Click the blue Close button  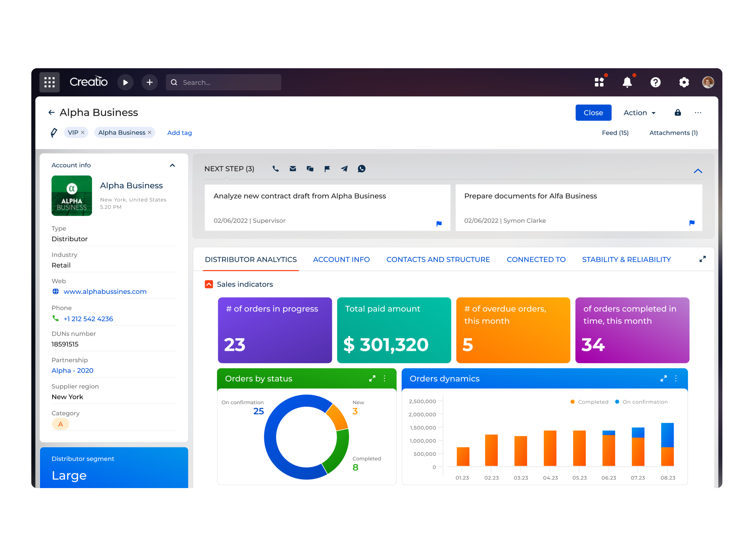point(593,113)
